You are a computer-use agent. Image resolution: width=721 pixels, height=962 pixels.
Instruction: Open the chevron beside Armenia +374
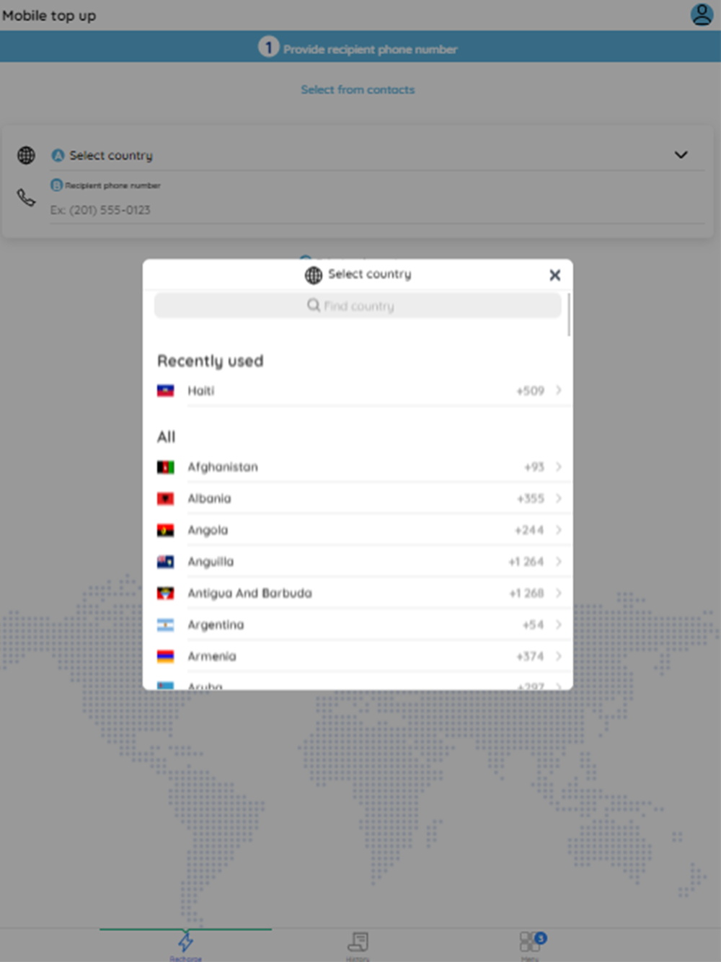tap(559, 656)
